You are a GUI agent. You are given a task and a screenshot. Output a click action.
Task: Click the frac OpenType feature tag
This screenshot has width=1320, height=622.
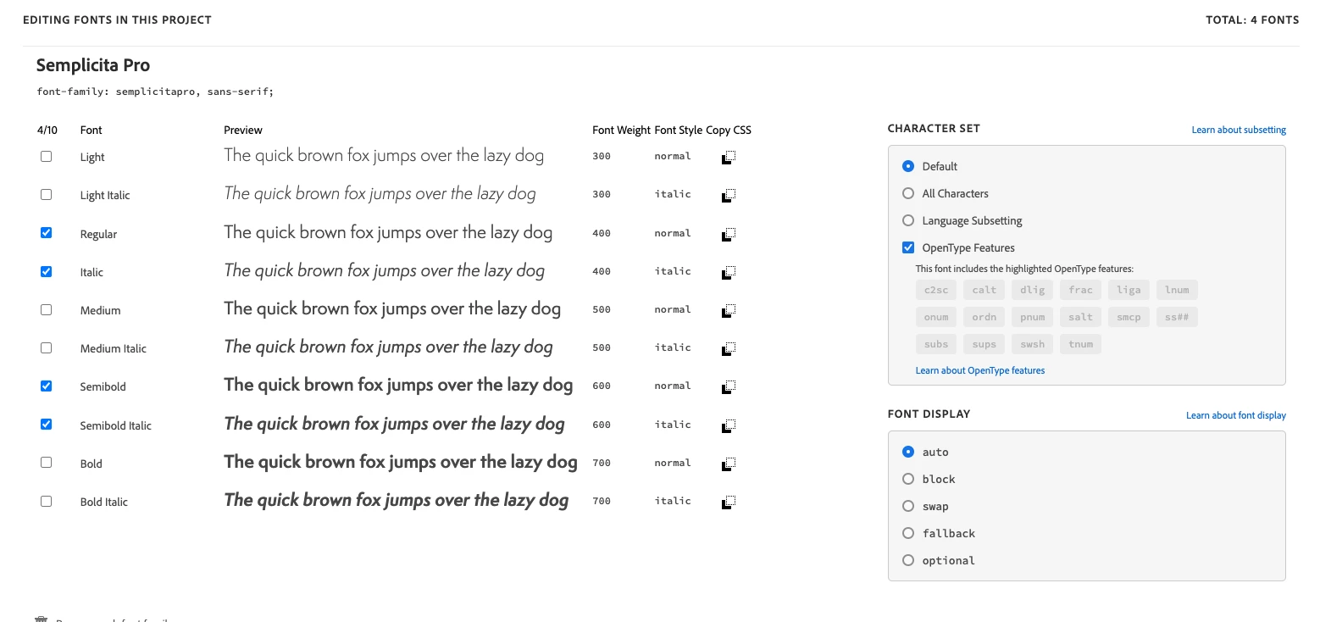pos(1080,290)
